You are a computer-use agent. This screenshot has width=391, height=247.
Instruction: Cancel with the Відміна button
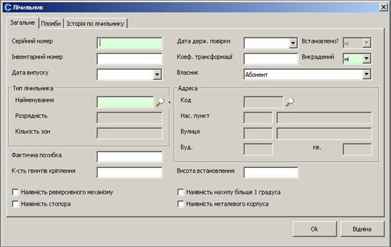[362, 229]
